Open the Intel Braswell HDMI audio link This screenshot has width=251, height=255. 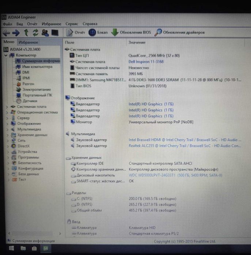[185, 140]
